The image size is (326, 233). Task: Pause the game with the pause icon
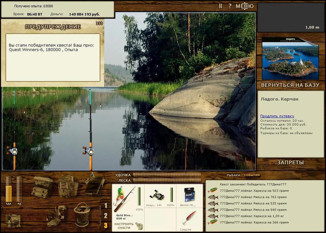pos(220,6)
